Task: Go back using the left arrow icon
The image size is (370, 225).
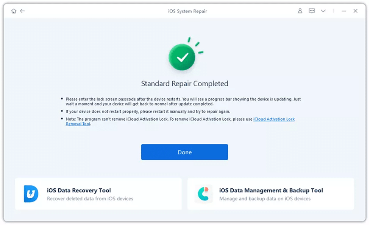Action: 22,11
